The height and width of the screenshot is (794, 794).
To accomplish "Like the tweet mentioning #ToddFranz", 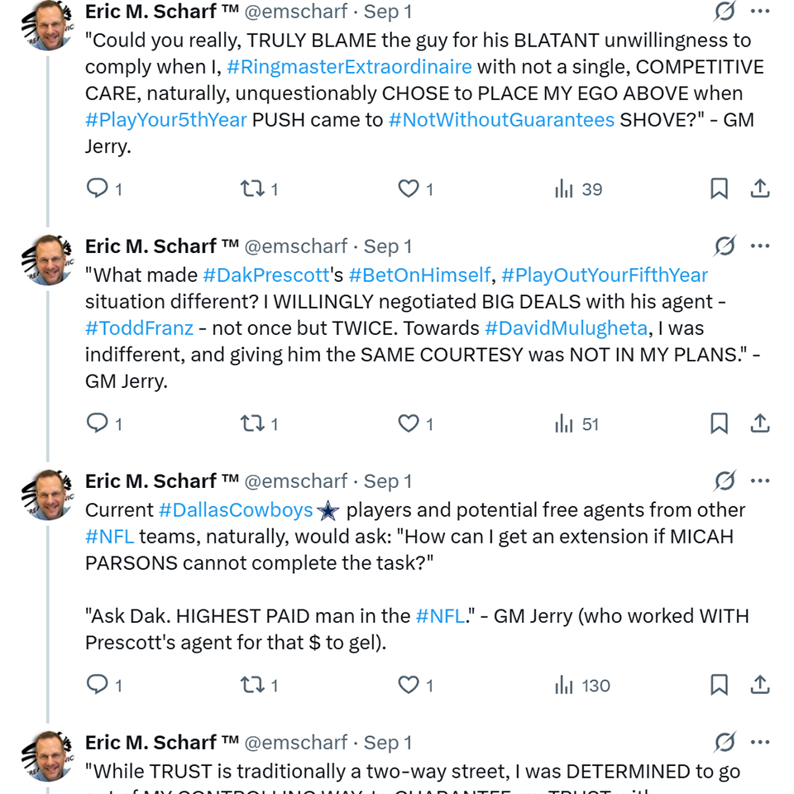I will pos(409,423).
